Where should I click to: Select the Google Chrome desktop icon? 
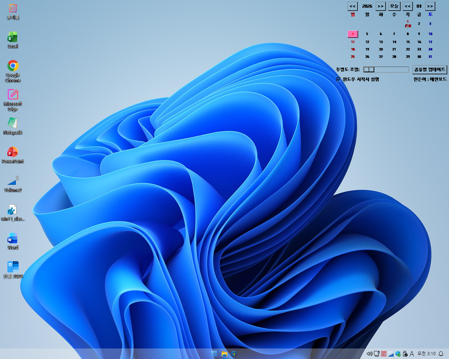13,71
